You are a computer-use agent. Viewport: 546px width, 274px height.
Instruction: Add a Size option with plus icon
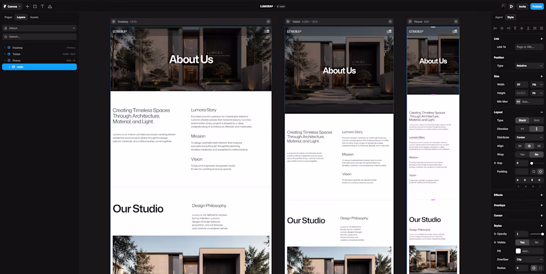[542, 76]
